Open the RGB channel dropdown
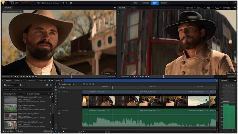 pyautogui.click(x=210, y=8)
